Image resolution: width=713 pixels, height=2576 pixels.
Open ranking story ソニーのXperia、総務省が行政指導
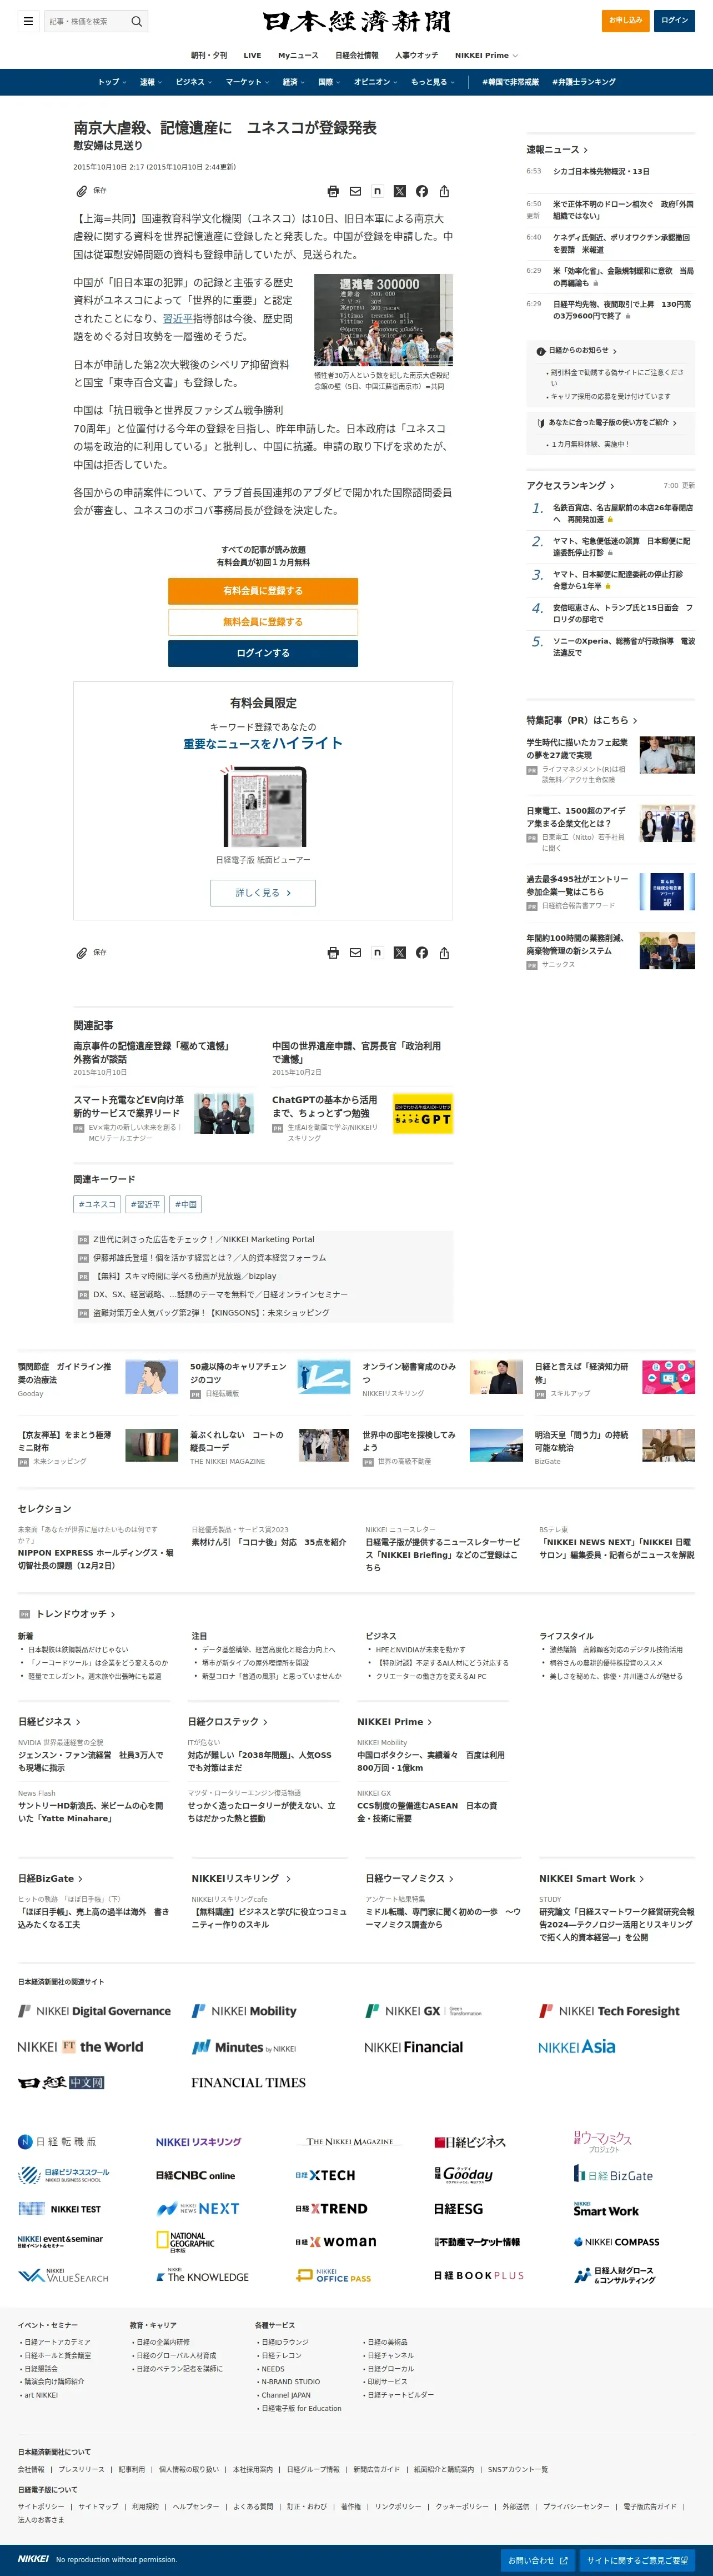tap(624, 647)
